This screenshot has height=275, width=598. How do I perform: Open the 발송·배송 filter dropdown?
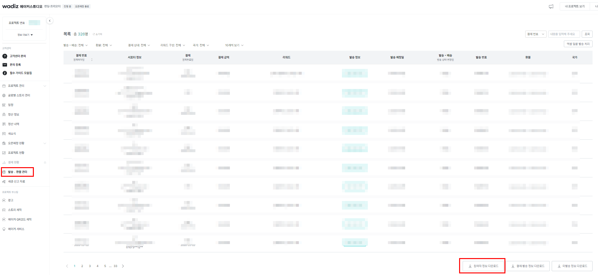[x=75, y=45]
